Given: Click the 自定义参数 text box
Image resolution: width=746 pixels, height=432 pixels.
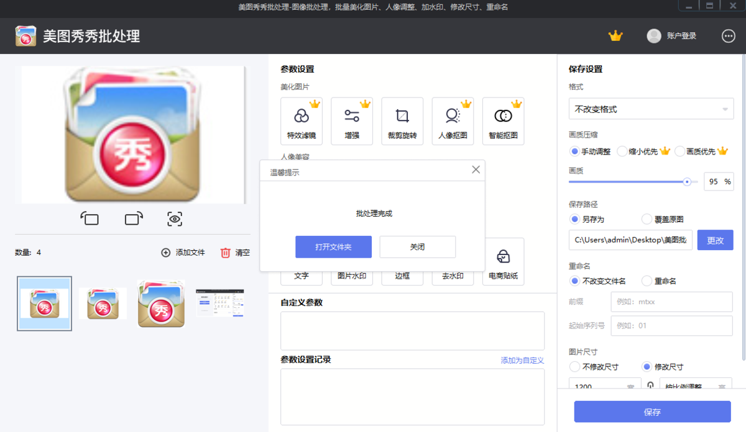Looking at the screenshot, I should point(412,331).
